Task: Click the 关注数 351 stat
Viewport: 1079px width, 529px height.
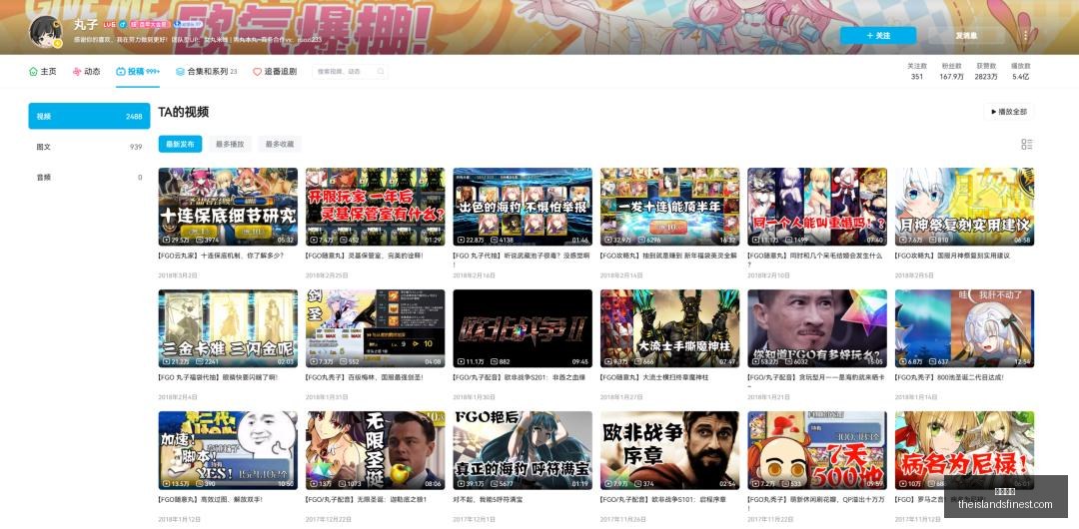Action: [x=916, y=72]
